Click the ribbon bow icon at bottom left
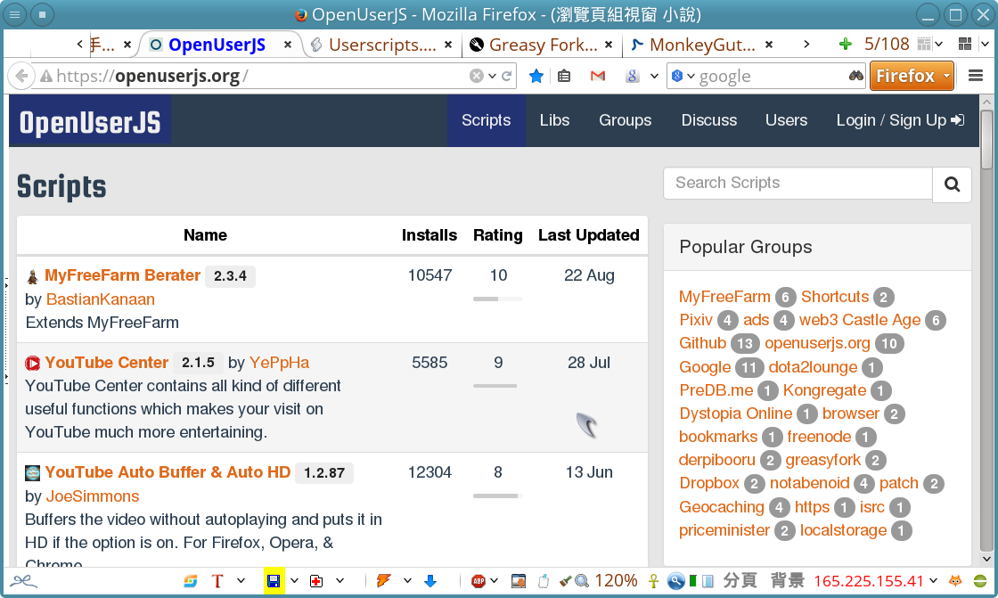998x598 pixels. (x=23, y=581)
